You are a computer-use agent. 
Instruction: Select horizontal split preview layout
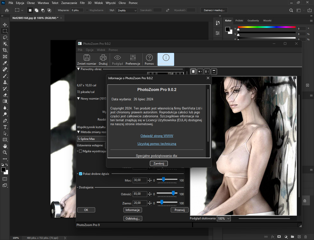tap(214, 71)
